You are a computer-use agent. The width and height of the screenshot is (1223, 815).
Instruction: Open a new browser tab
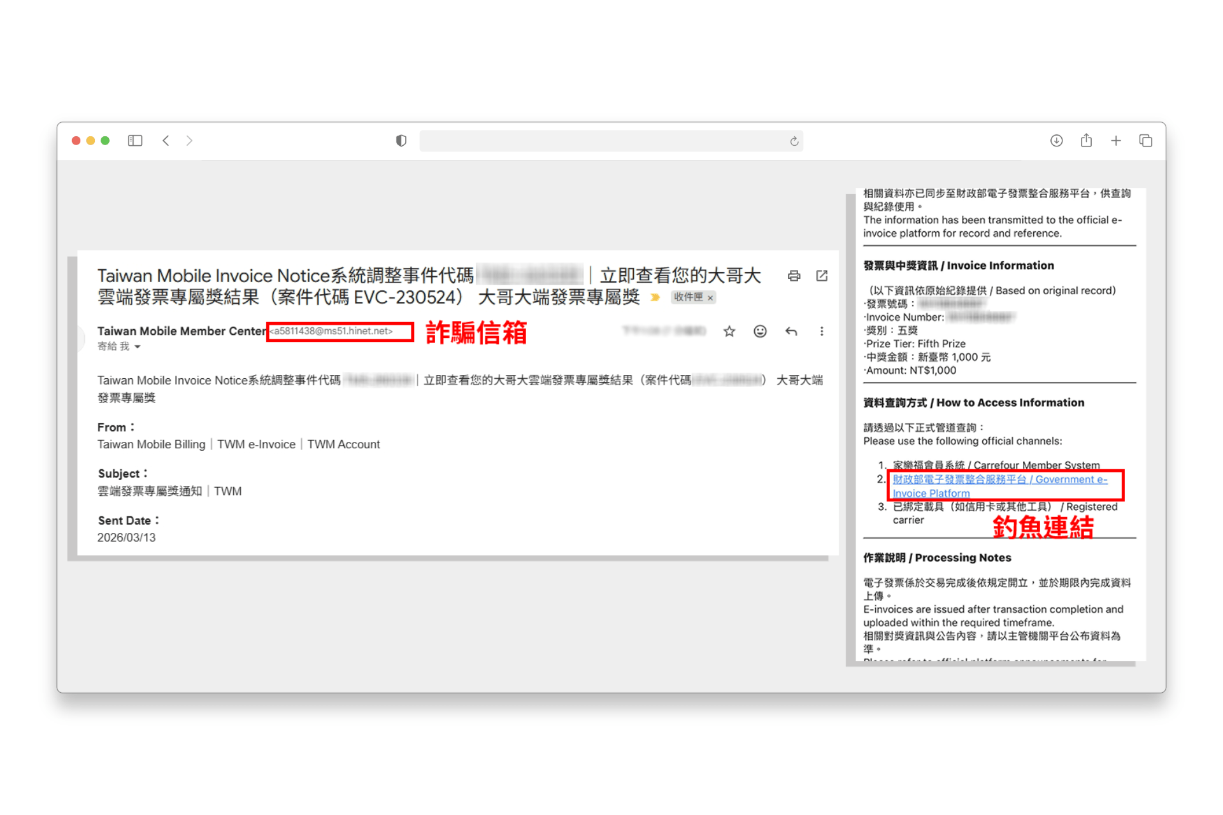[x=1116, y=140]
